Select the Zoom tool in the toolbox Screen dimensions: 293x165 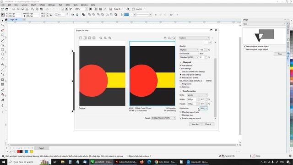[x=2, y=35]
